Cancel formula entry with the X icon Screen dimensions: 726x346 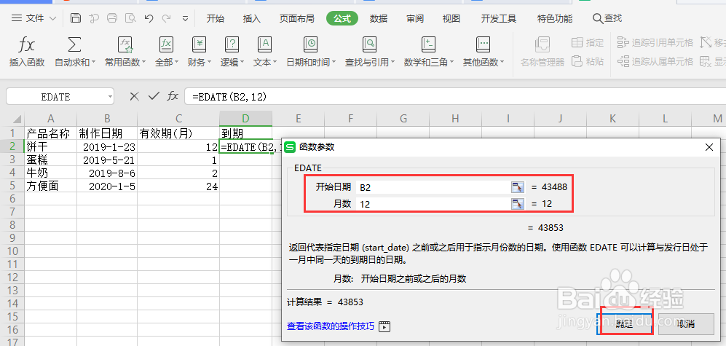[134, 96]
